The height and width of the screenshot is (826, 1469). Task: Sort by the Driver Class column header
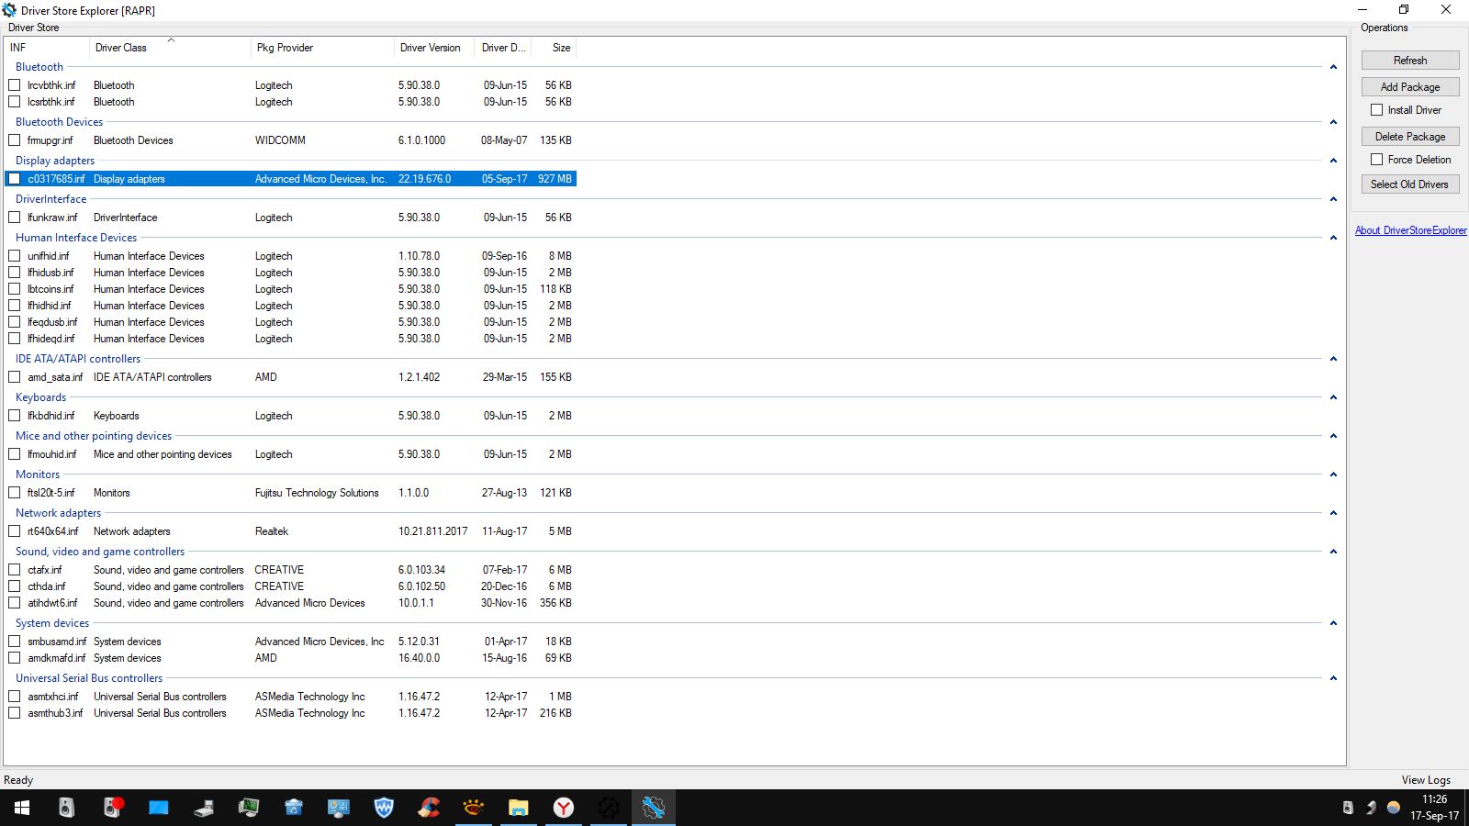[170, 48]
